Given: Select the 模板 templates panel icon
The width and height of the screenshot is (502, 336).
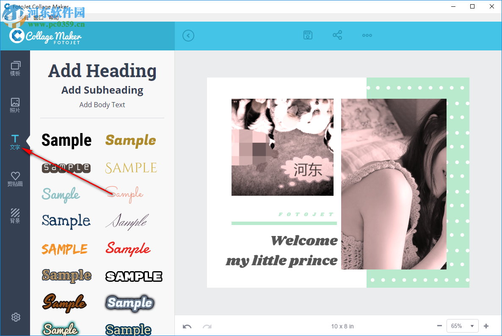Looking at the screenshot, I should click(x=15, y=68).
